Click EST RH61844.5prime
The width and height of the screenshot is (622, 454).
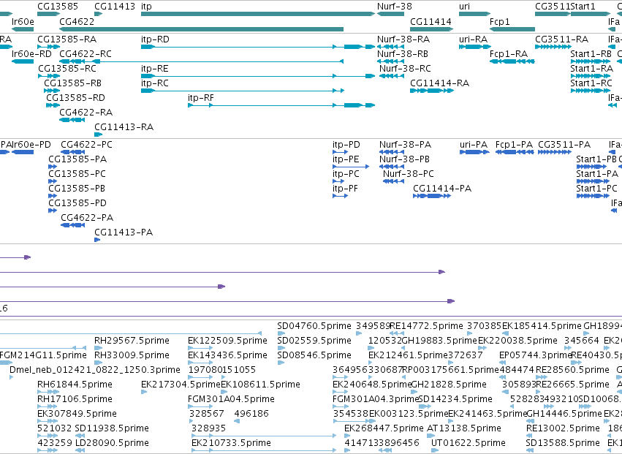click(75, 385)
